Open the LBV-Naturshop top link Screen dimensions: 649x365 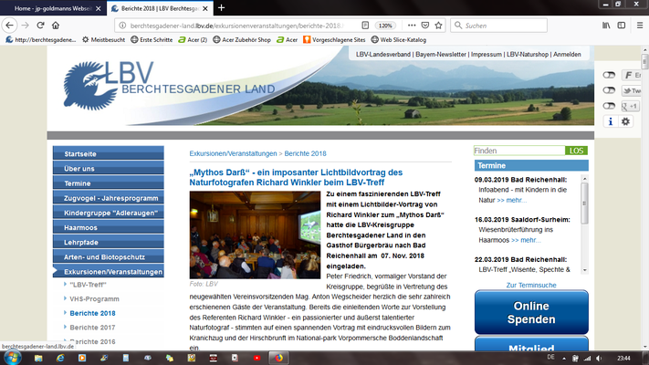(528, 54)
